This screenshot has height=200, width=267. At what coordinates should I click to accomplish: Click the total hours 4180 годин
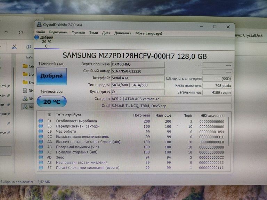tap(217, 93)
